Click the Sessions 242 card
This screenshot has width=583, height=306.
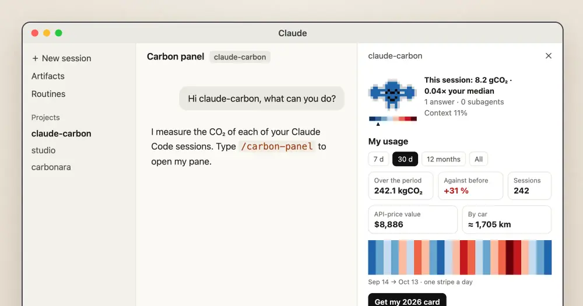pos(529,186)
